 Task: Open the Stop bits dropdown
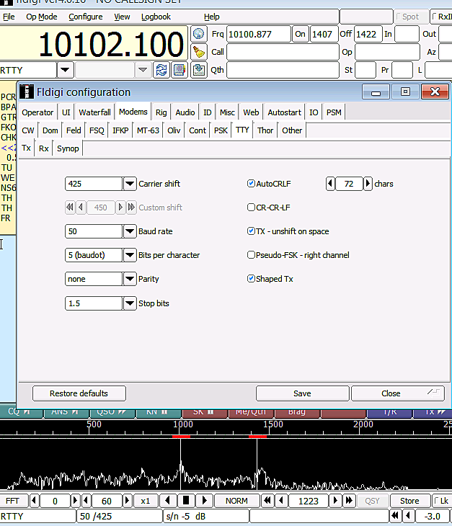pyautogui.click(x=130, y=303)
